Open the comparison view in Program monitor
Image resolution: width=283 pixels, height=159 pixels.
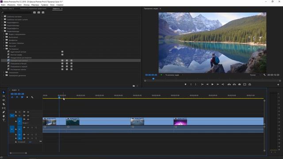[x=245, y=84]
